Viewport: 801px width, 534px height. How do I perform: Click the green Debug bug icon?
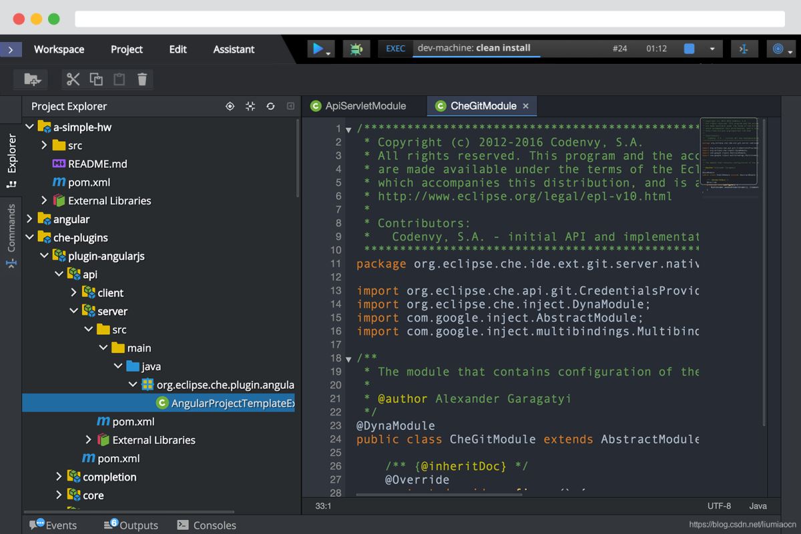tap(356, 49)
